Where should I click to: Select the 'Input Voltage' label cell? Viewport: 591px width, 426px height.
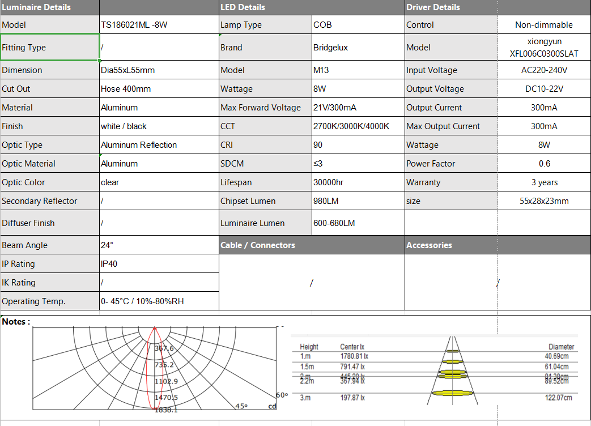point(451,70)
